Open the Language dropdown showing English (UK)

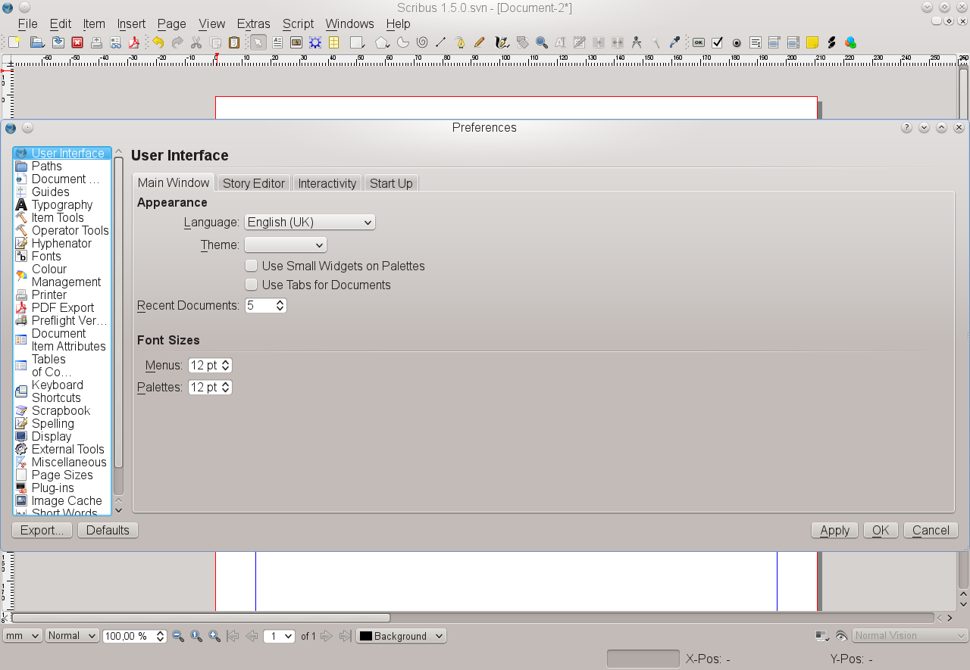tap(310, 222)
